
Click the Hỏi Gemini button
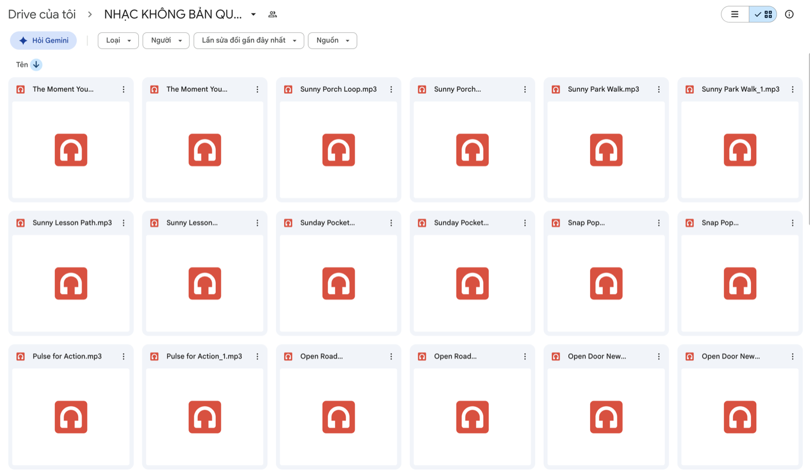43,40
